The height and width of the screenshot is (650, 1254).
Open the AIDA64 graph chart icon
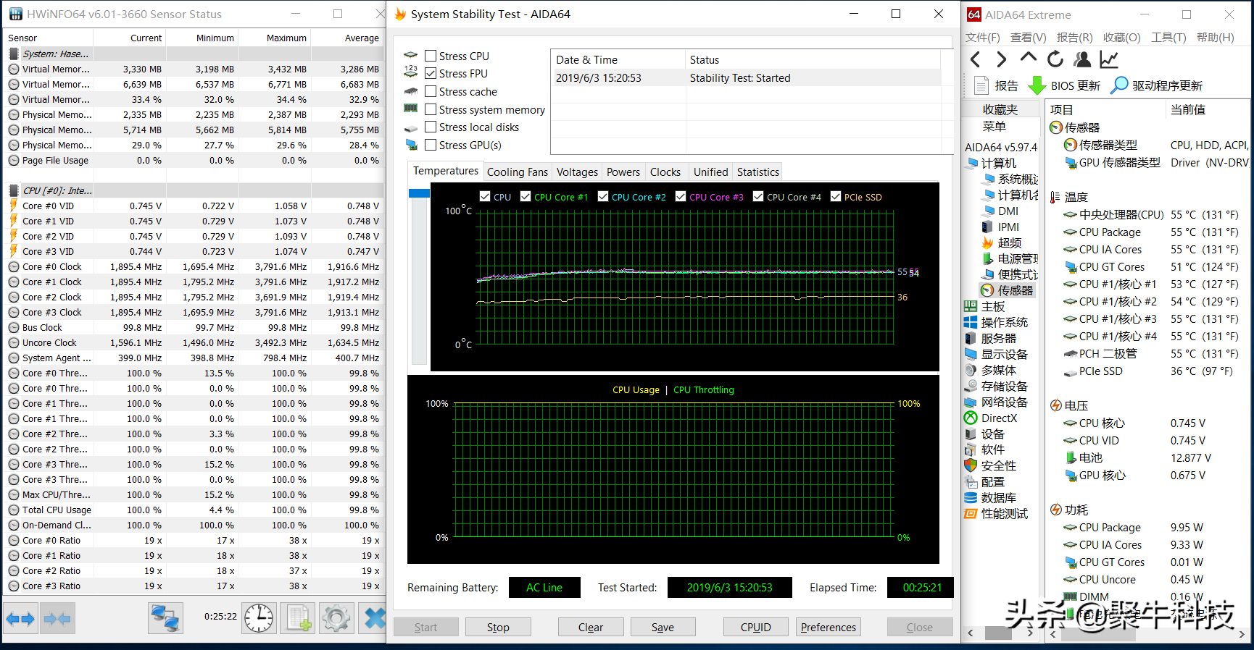pyautogui.click(x=1109, y=59)
